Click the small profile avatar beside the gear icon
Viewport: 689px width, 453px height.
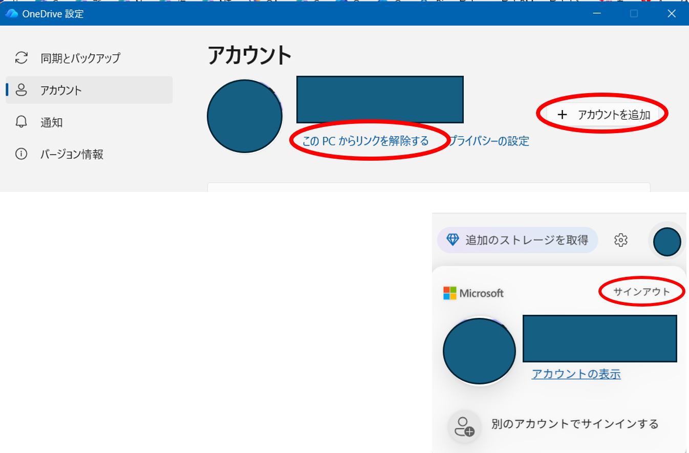click(668, 242)
